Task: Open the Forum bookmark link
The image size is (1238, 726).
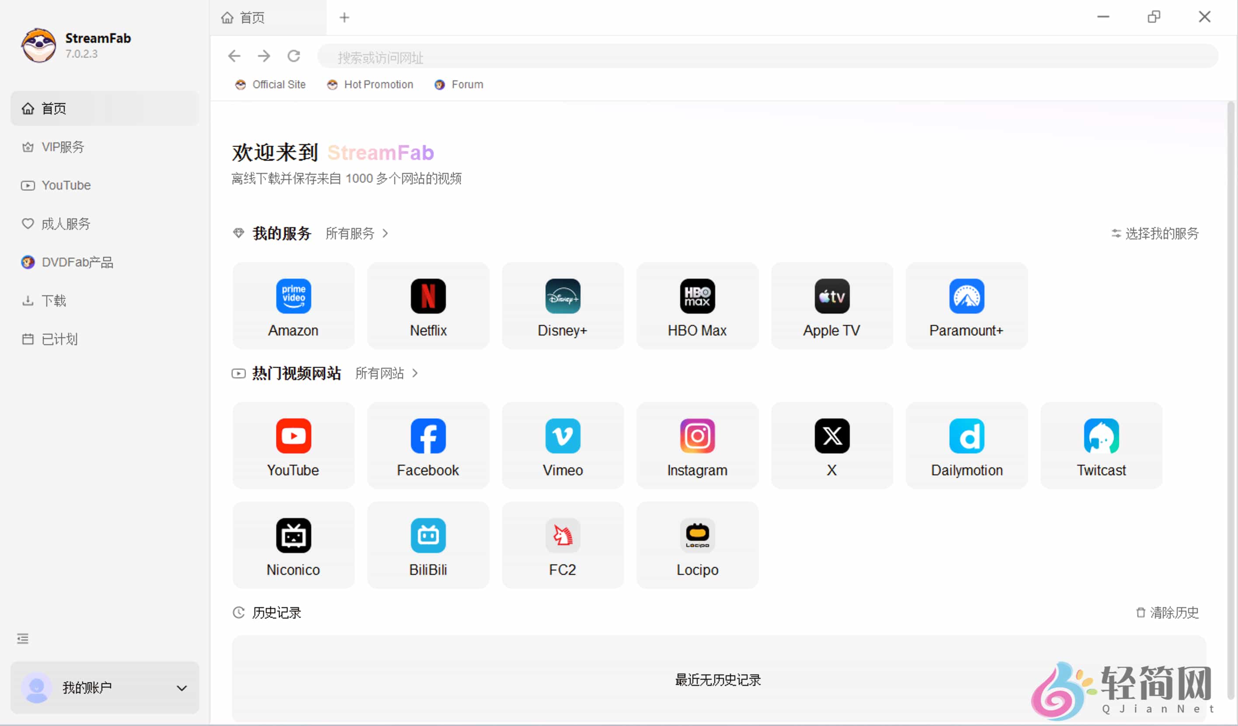Action: click(459, 84)
